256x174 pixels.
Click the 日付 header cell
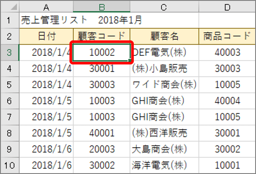coord(46,37)
